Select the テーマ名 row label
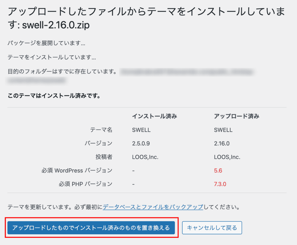 click(x=101, y=130)
